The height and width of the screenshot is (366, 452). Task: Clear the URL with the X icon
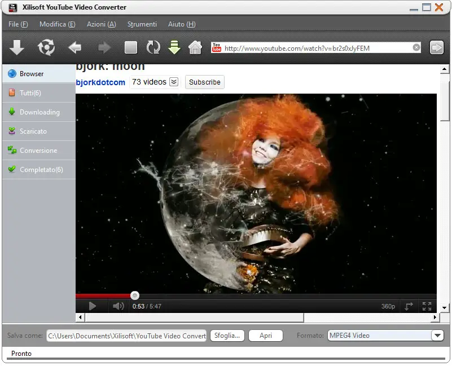416,47
